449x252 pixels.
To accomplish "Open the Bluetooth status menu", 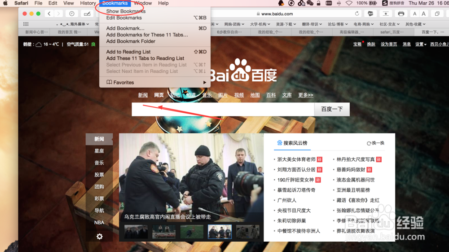I will tap(339, 3).
